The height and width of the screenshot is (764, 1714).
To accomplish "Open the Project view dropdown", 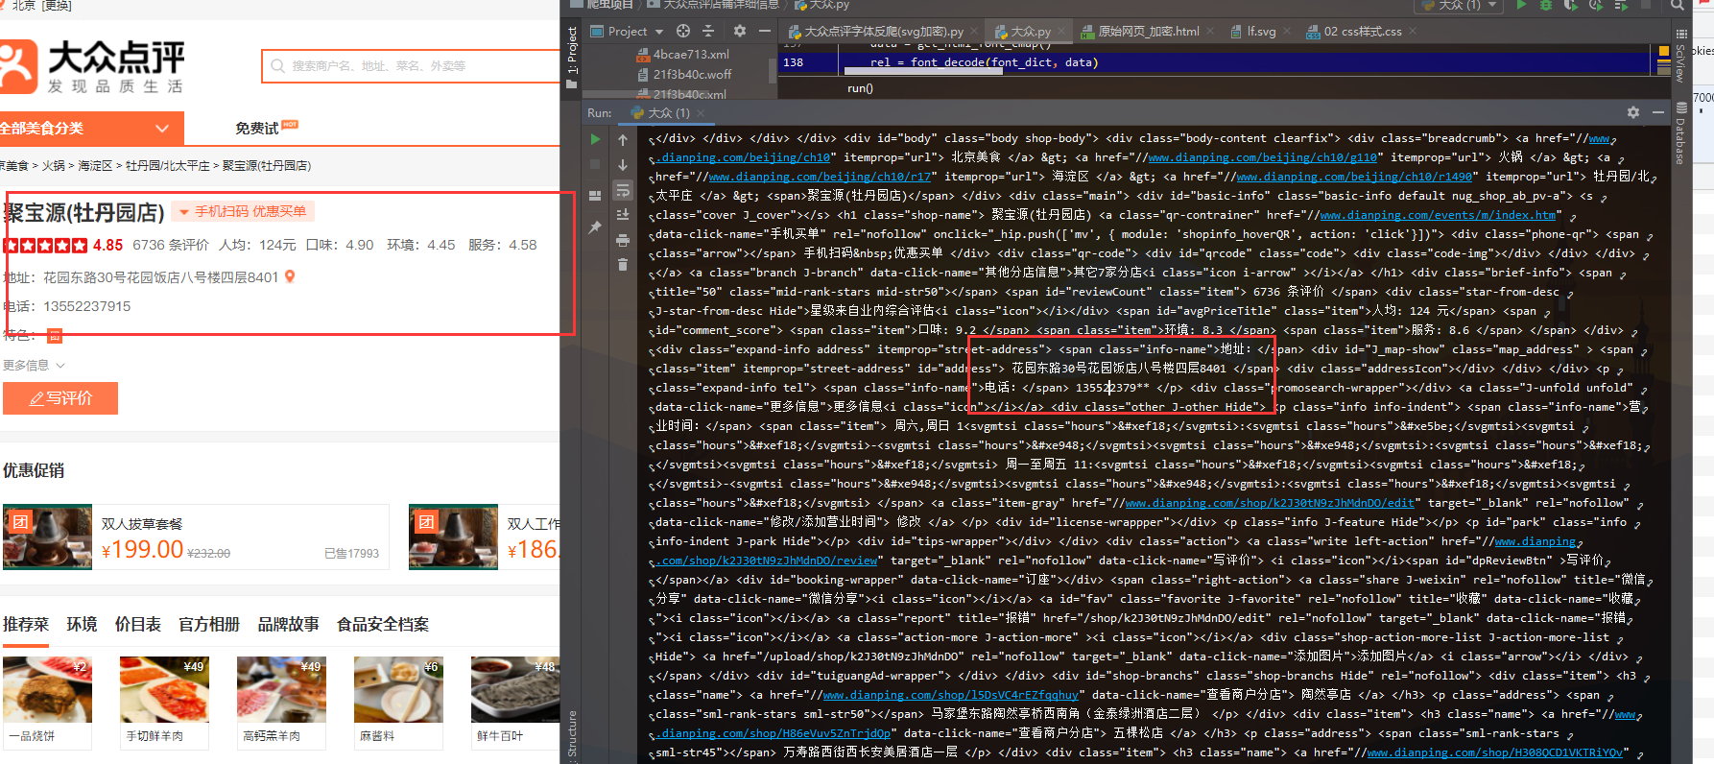I will 628,32.
